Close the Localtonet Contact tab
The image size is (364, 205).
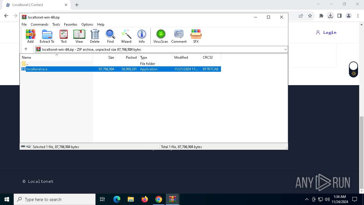pyautogui.click(x=66, y=5)
